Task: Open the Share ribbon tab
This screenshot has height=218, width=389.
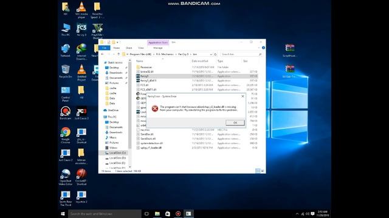Action: (x=129, y=48)
